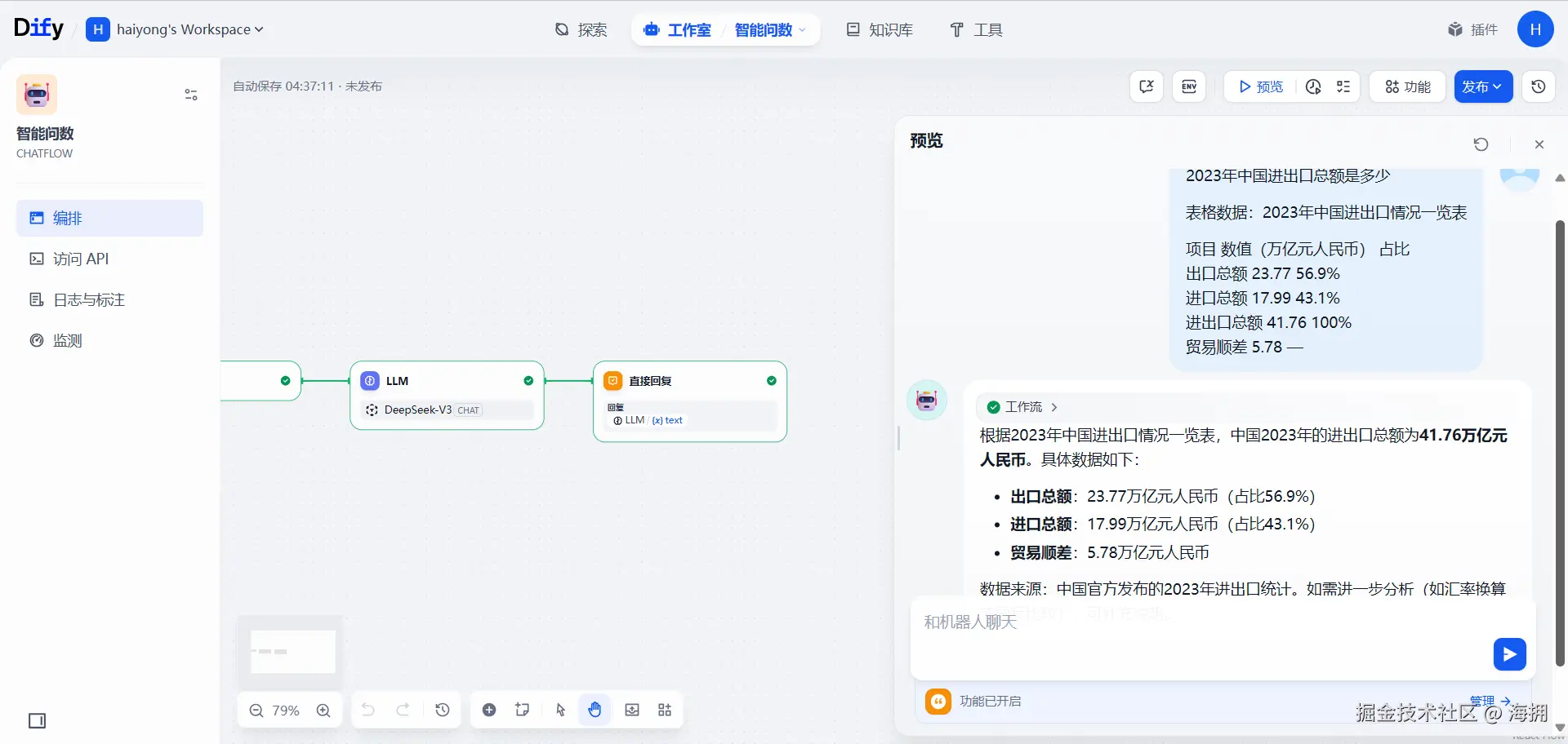
Task: Select the LLM node
Action: coord(447,395)
